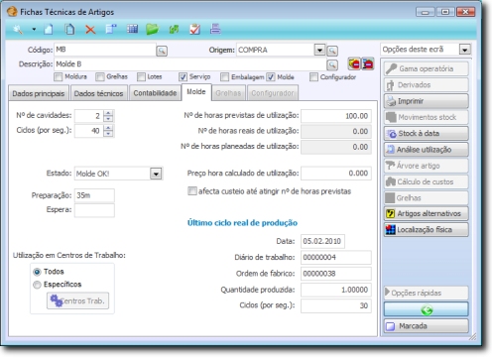This screenshot has width=492, height=358.
Task: Switch to the Contabilidade tab
Action: click(x=155, y=93)
